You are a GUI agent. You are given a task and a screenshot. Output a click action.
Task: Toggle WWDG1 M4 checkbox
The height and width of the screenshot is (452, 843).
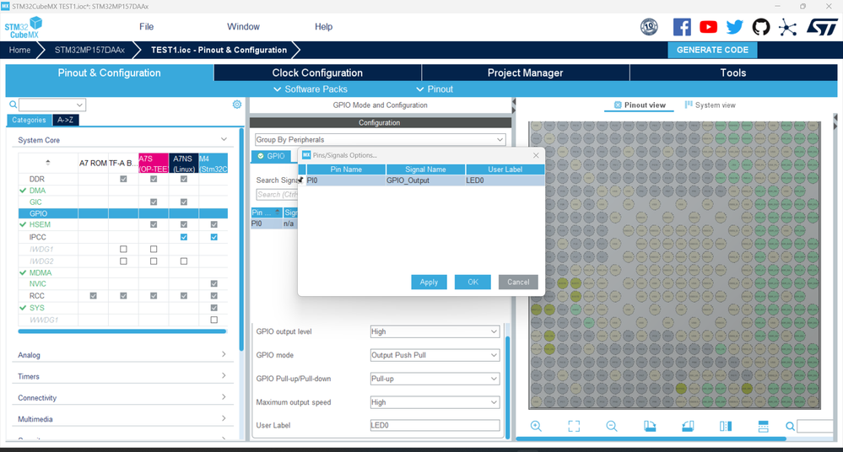[x=214, y=320]
